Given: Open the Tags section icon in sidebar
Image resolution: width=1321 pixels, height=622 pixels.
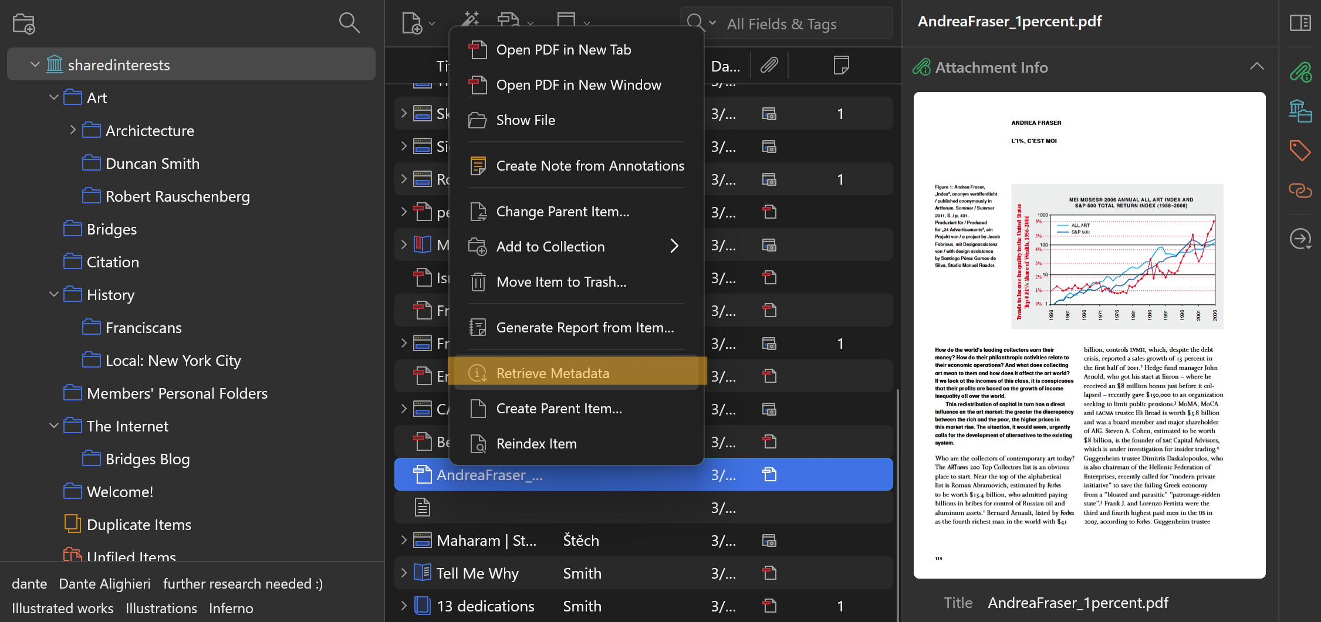Looking at the screenshot, I should point(1300,151).
